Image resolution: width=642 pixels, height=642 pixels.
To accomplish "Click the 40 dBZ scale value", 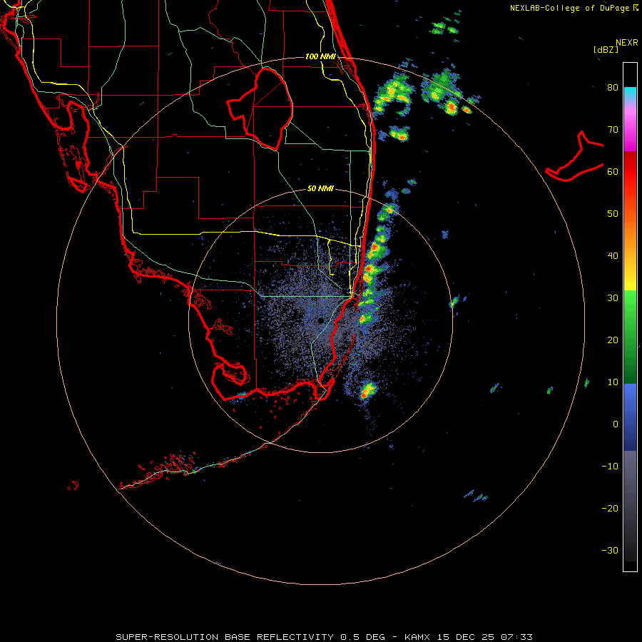I will click(x=613, y=256).
